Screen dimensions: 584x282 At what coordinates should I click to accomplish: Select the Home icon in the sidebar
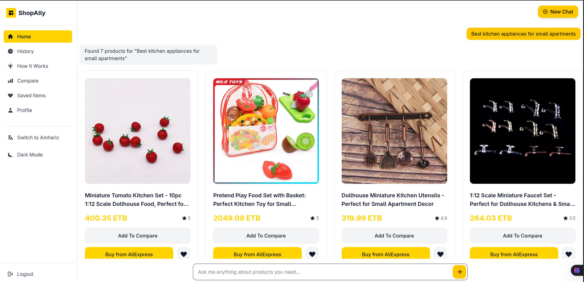[x=10, y=37]
